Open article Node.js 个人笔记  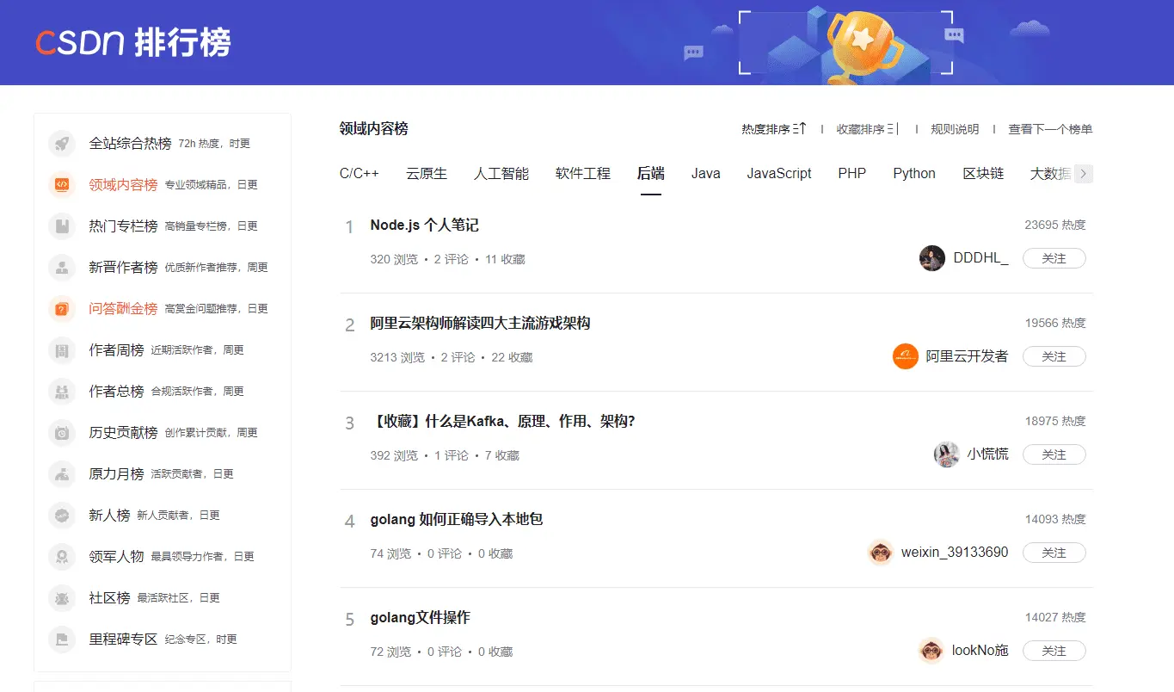coord(424,226)
